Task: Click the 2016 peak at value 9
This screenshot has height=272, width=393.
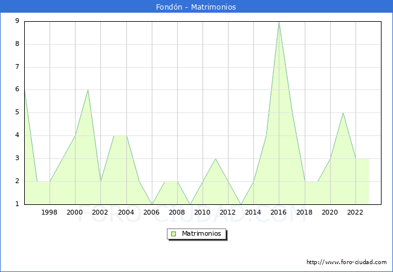Action: 279,22
